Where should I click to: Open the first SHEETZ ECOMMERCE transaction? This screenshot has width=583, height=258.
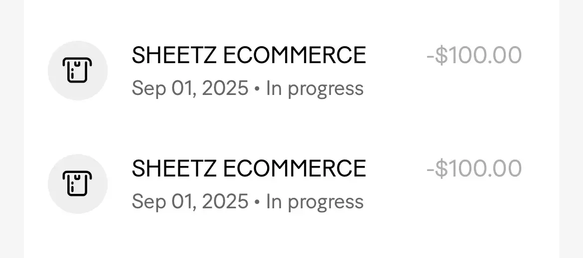(248, 55)
